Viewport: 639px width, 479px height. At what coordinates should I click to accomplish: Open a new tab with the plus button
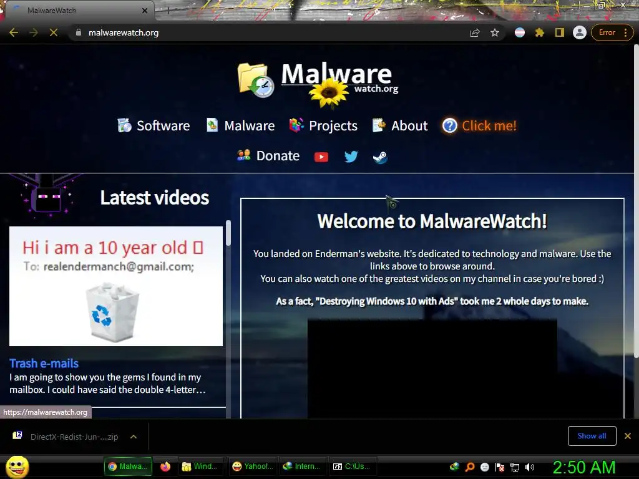pos(168,11)
